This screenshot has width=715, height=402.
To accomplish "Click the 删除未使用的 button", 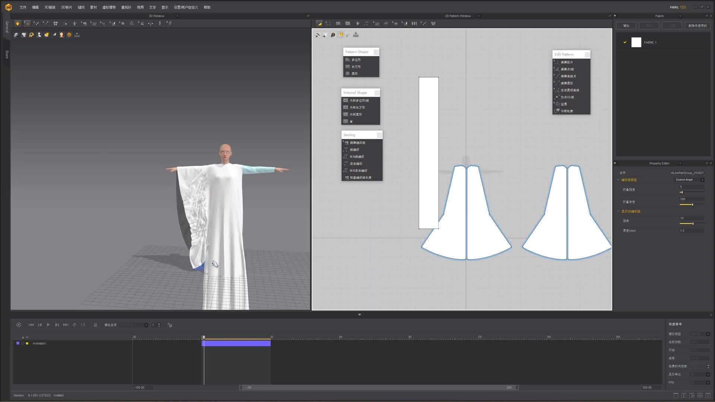I will [x=697, y=26].
